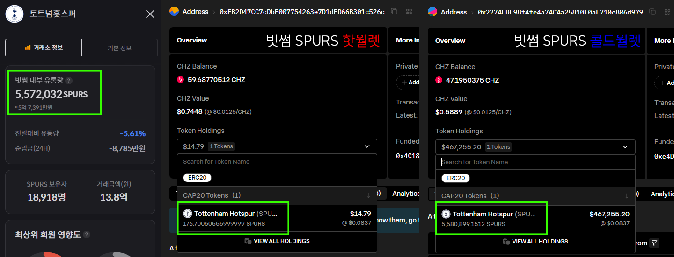Select the address text 0xFB2D47CC7cDbF007754263e7D1dFD66B301c526c
Viewport: 674px width, 257px height.
coord(302,12)
